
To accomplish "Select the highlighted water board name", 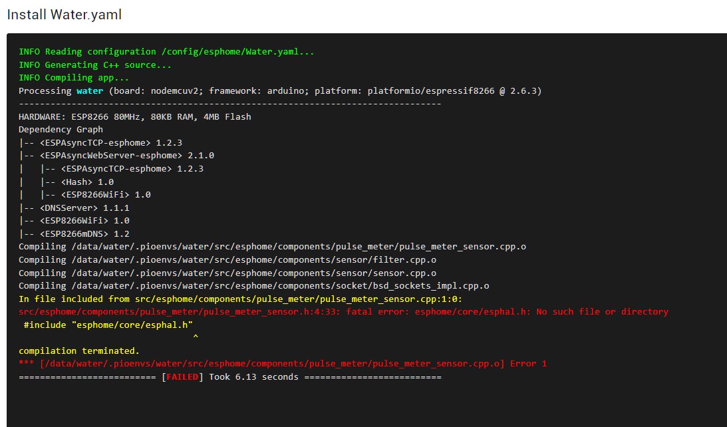I will (91, 90).
